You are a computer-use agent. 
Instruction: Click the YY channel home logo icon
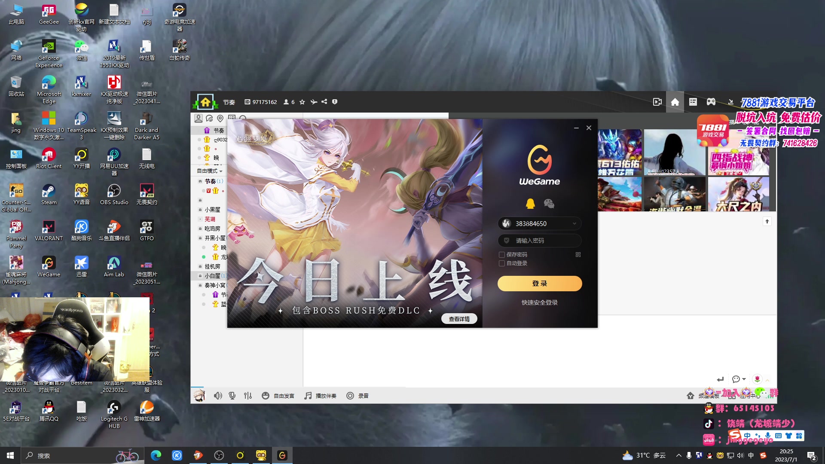click(x=205, y=102)
